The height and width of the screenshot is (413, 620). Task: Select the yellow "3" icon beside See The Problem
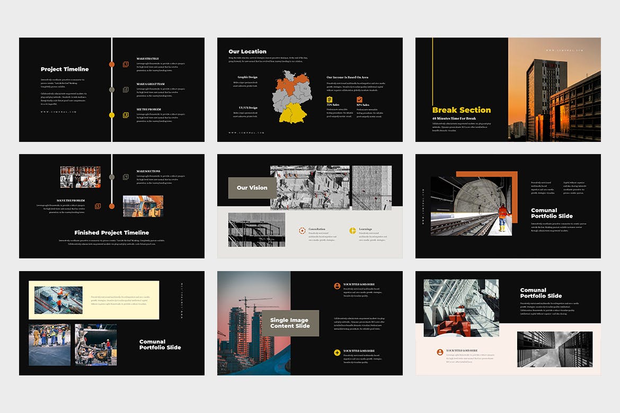pyautogui.click(x=125, y=114)
